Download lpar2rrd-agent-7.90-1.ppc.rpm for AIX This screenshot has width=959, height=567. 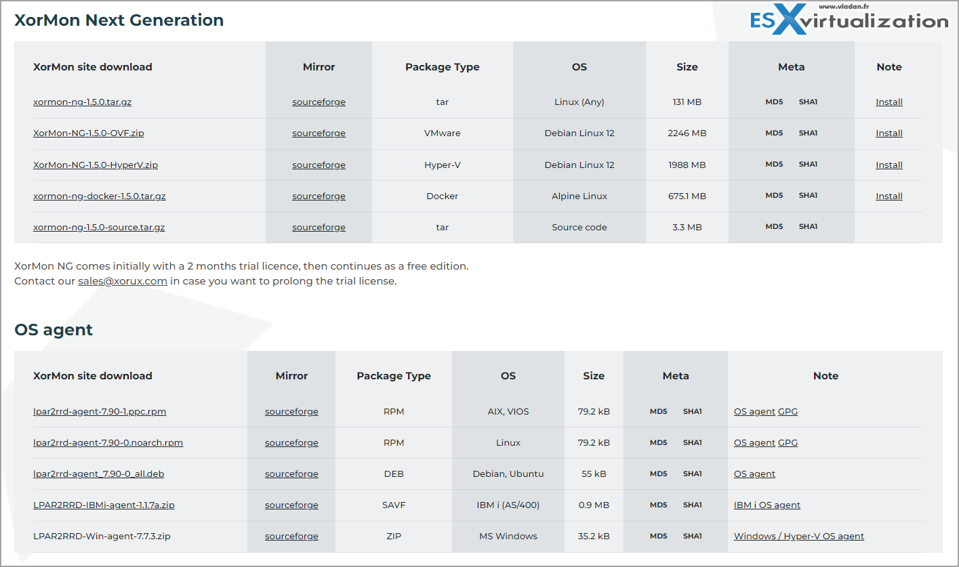point(100,412)
